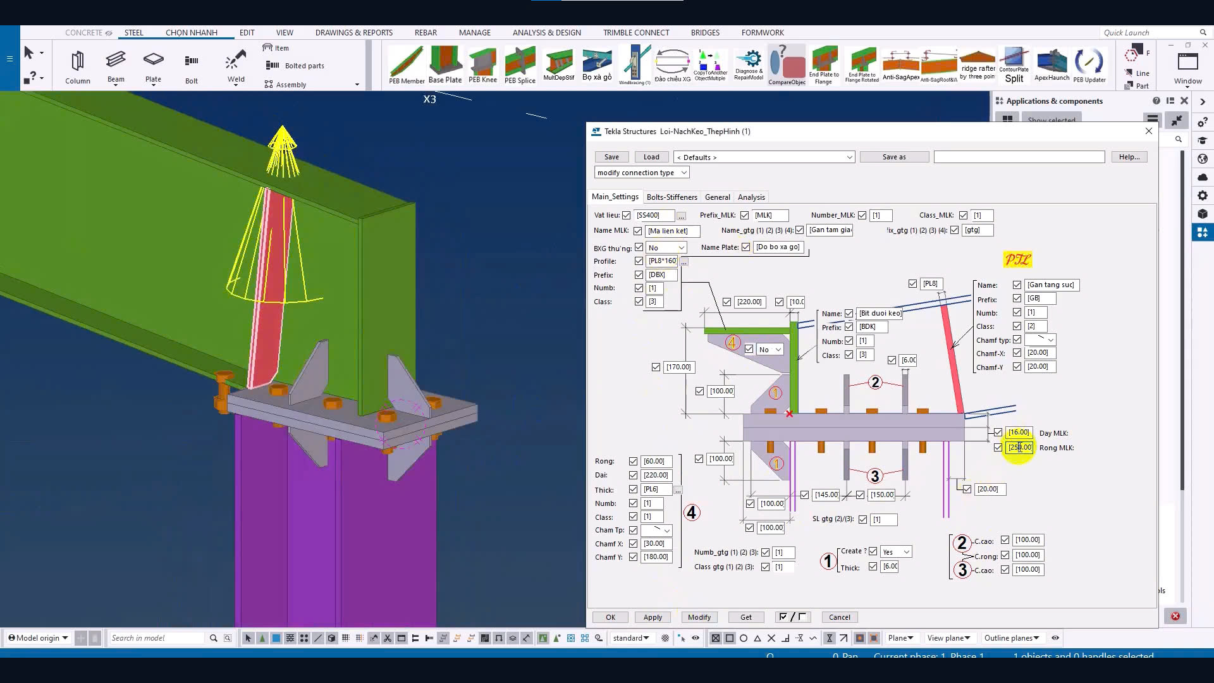Open the Defaults settings dropdown
The image size is (1214, 683).
click(x=764, y=157)
